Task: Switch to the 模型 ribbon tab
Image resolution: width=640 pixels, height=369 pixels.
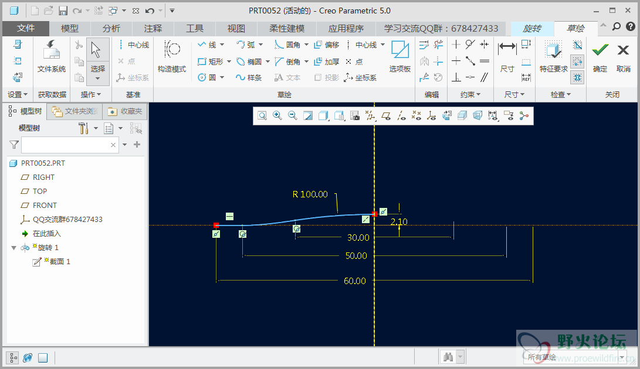Action: pos(70,29)
